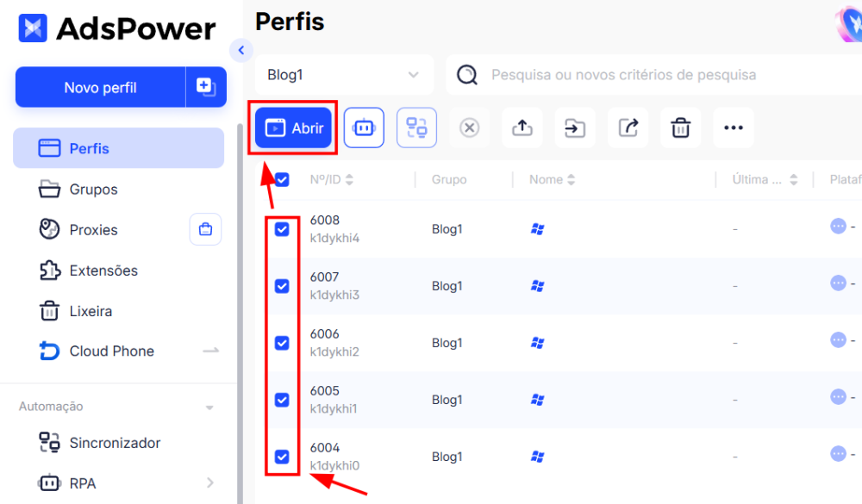Click the platform dots icon in row 6004
The image size is (862, 504).
[x=839, y=454]
